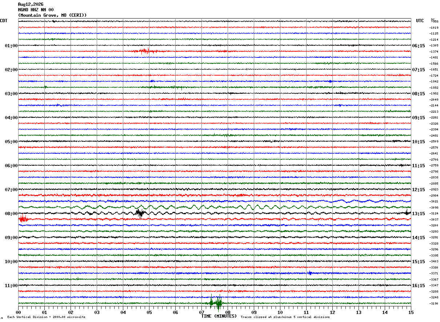The width and height of the screenshot is (440, 322).
Task: Select the 15 minute tick label
Action: coord(411,312)
